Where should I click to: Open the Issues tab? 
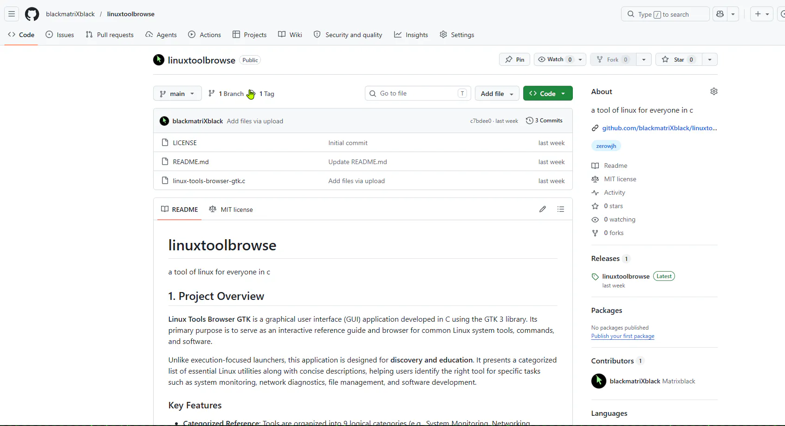point(60,35)
